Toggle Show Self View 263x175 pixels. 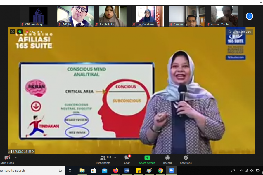[x=240, y=32]
